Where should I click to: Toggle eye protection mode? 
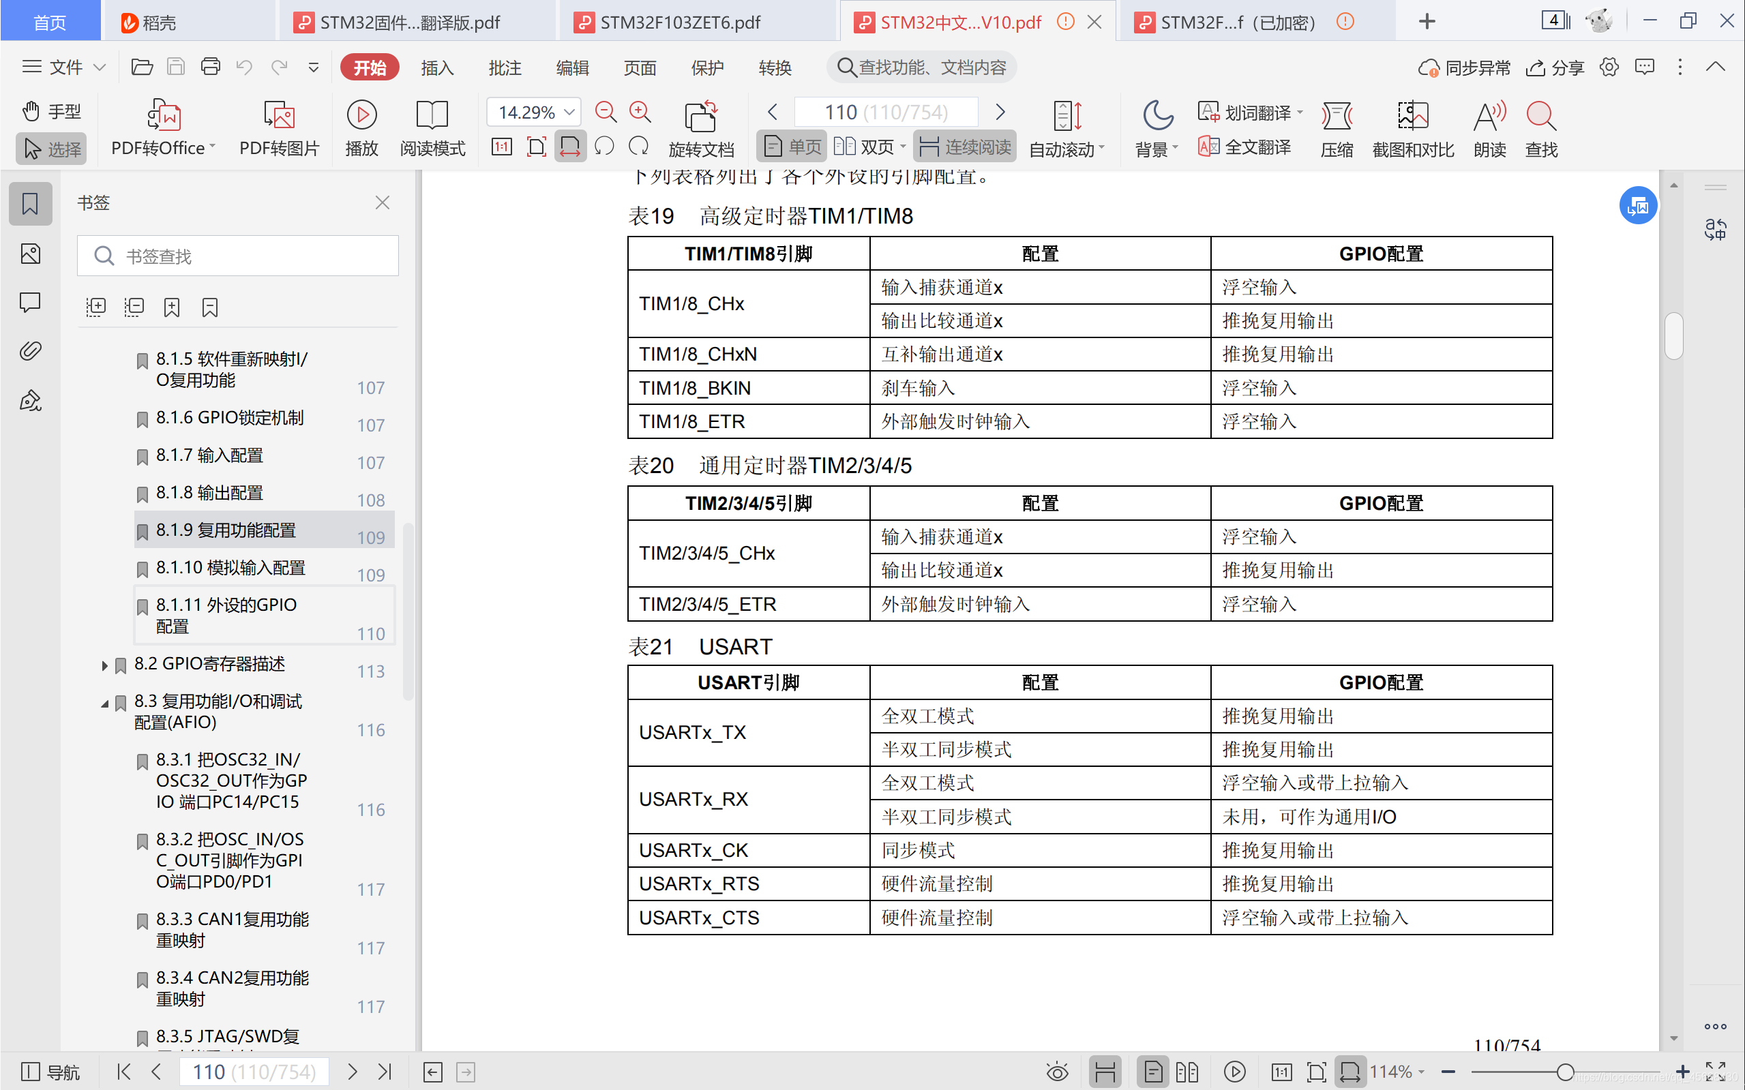tap(1057, 1072)
